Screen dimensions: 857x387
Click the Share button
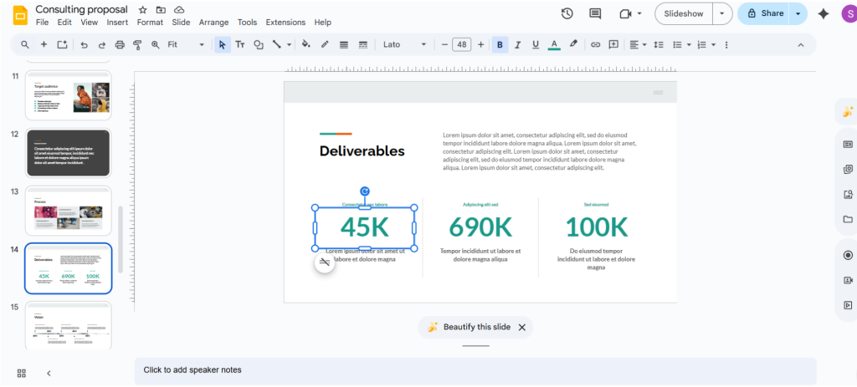765,13
